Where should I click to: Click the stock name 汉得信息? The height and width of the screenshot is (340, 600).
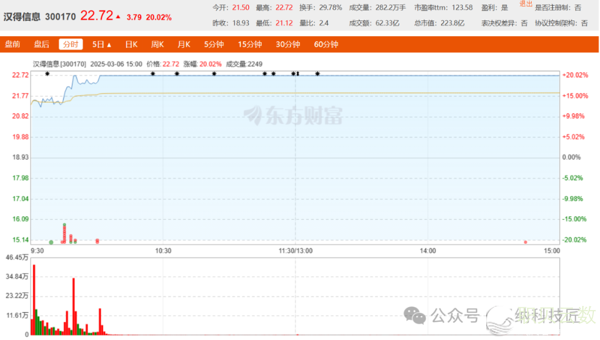click(x=22, y=17)
